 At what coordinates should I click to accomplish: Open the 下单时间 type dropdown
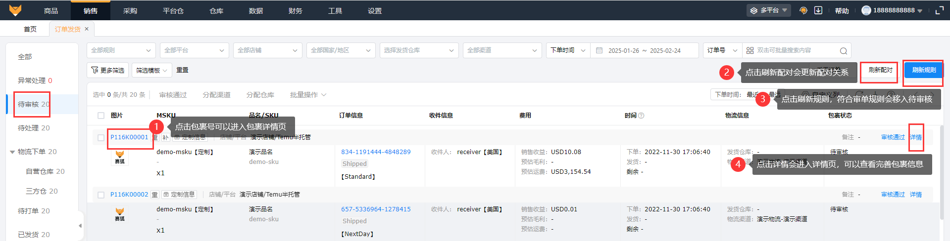click(568, 50)
